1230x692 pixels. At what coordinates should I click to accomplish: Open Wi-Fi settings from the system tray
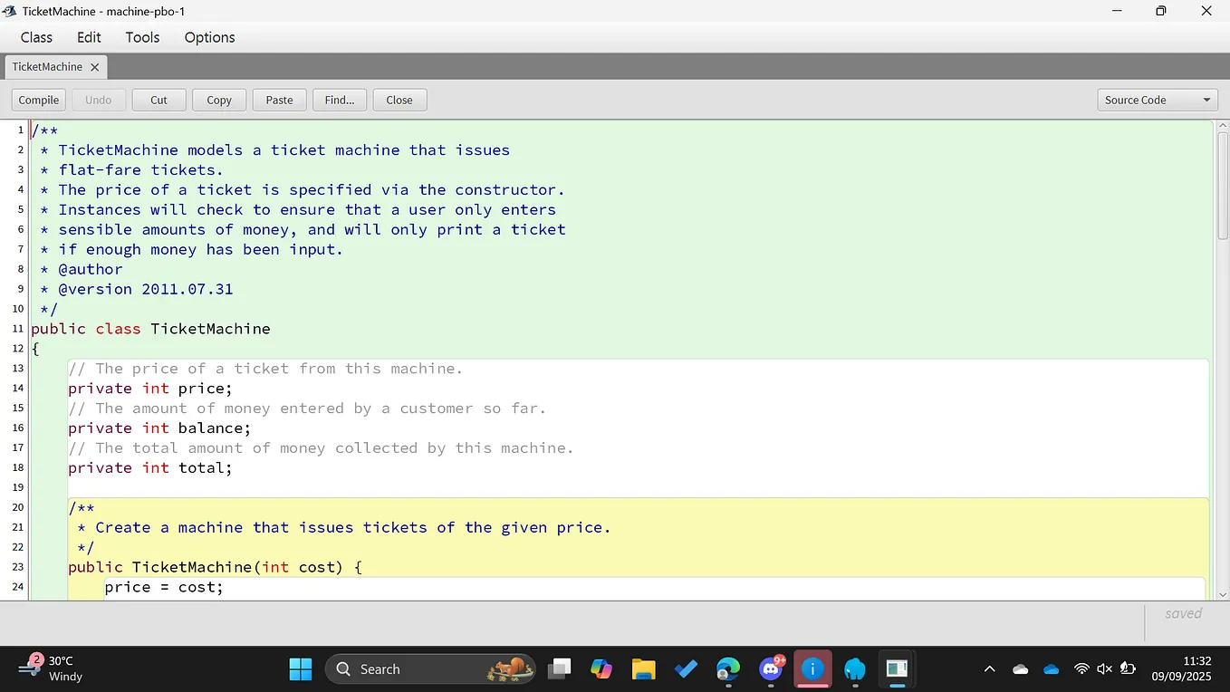(1081, 668)
